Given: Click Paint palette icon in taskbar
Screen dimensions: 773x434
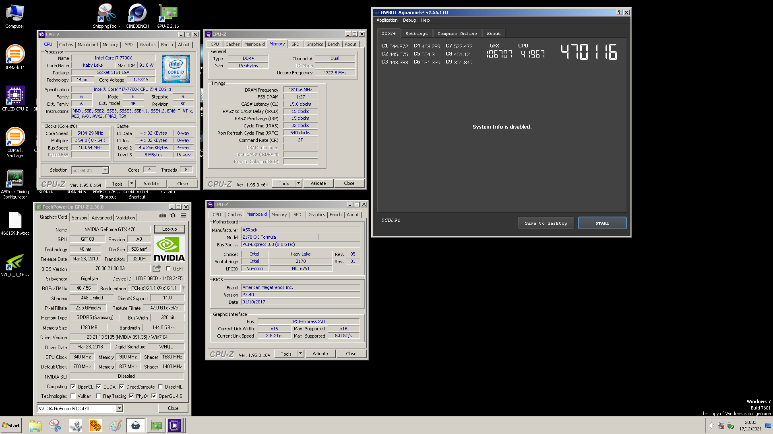Looking at the screenshot, I should (115, 426).
